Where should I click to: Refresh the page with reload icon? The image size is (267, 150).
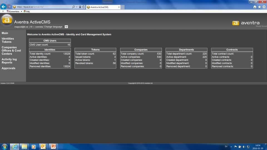[83, 7]
